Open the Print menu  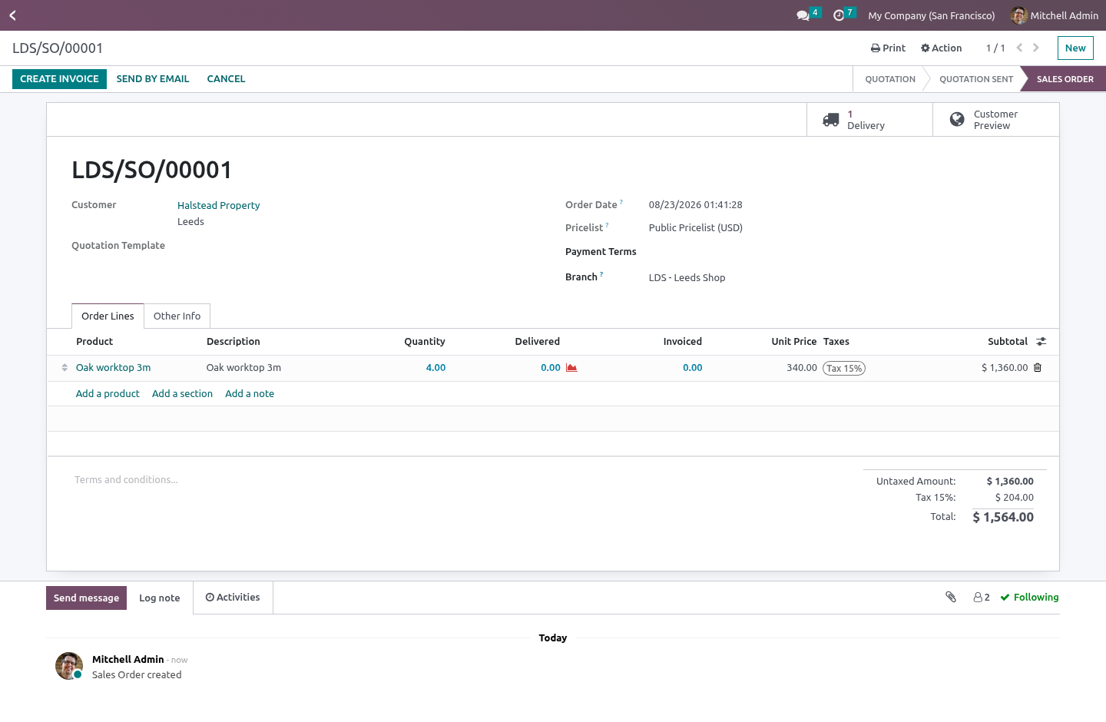pyautogui.click(x=888, y=48)
